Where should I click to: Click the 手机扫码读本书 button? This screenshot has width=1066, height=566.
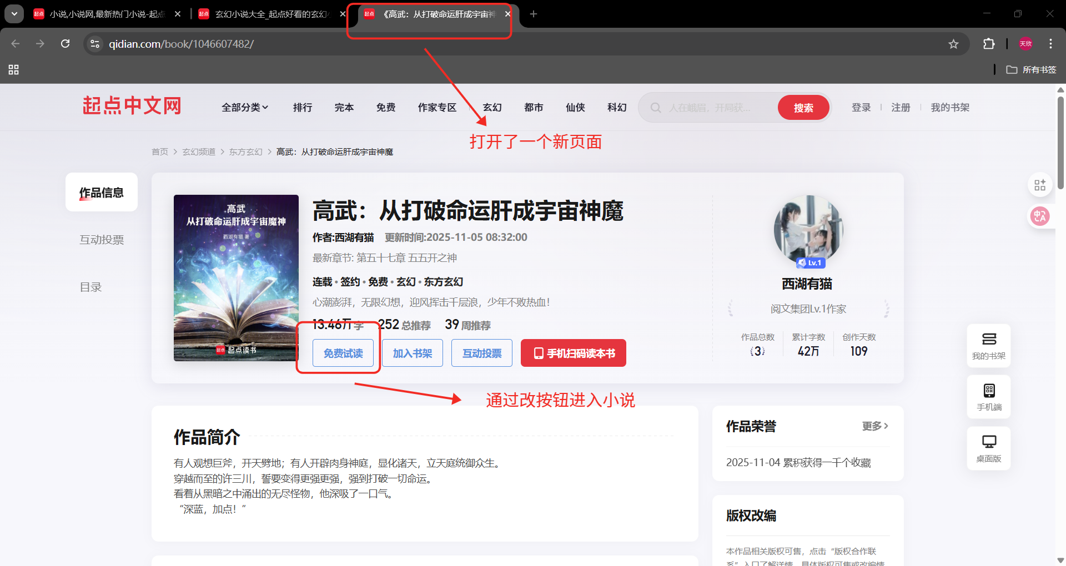click(574, 353)
